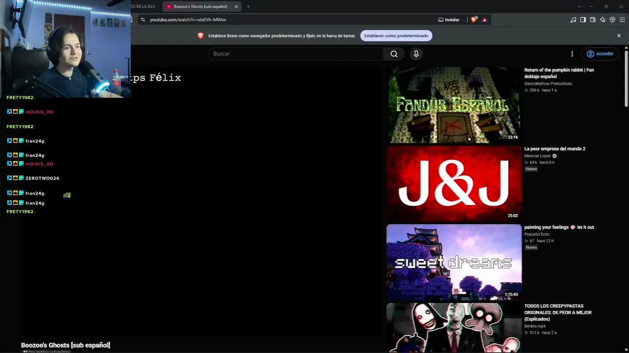The width and height of the screenshot is (629, 353).
Task: Open 'painting your feelings' video title
Action: [559, 227]
